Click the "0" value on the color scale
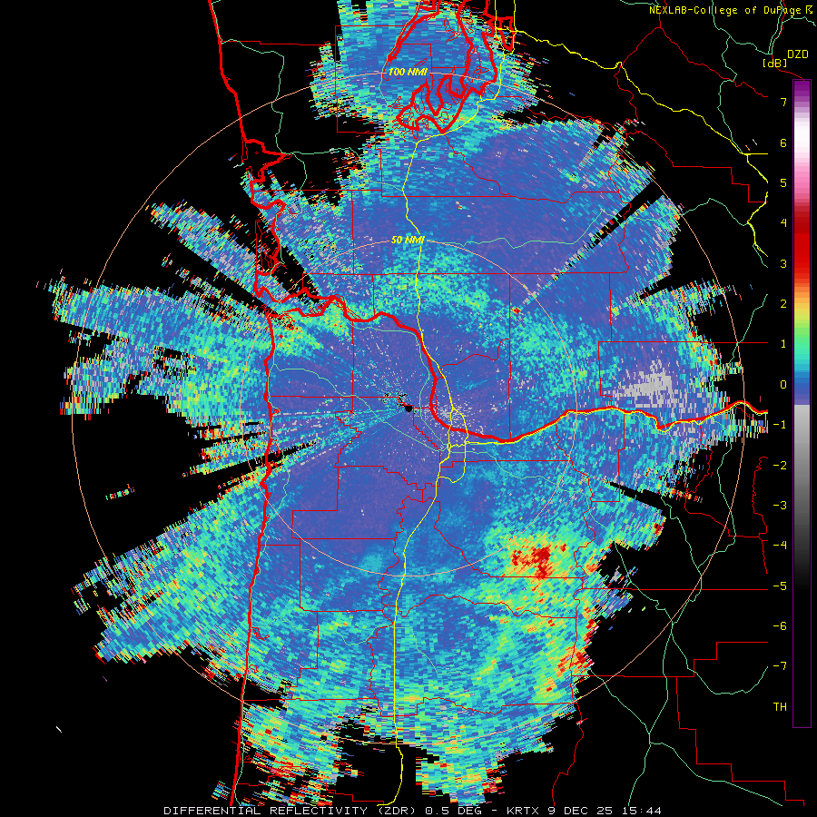The image size is (817, 817). point(783,385)
